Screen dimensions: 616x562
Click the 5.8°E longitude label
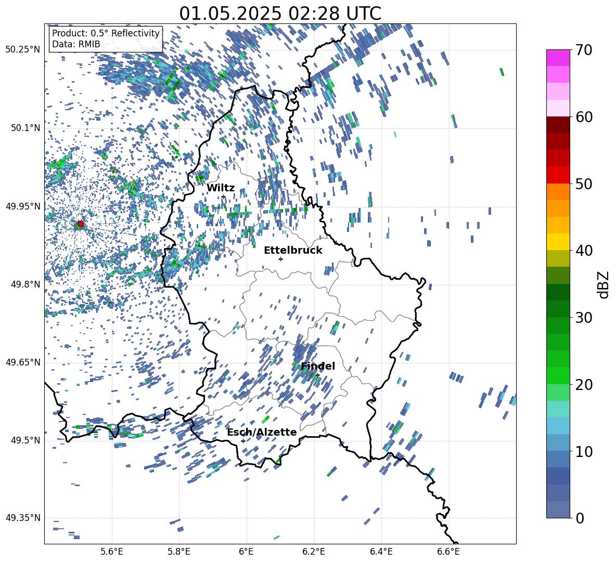point(179,552)
